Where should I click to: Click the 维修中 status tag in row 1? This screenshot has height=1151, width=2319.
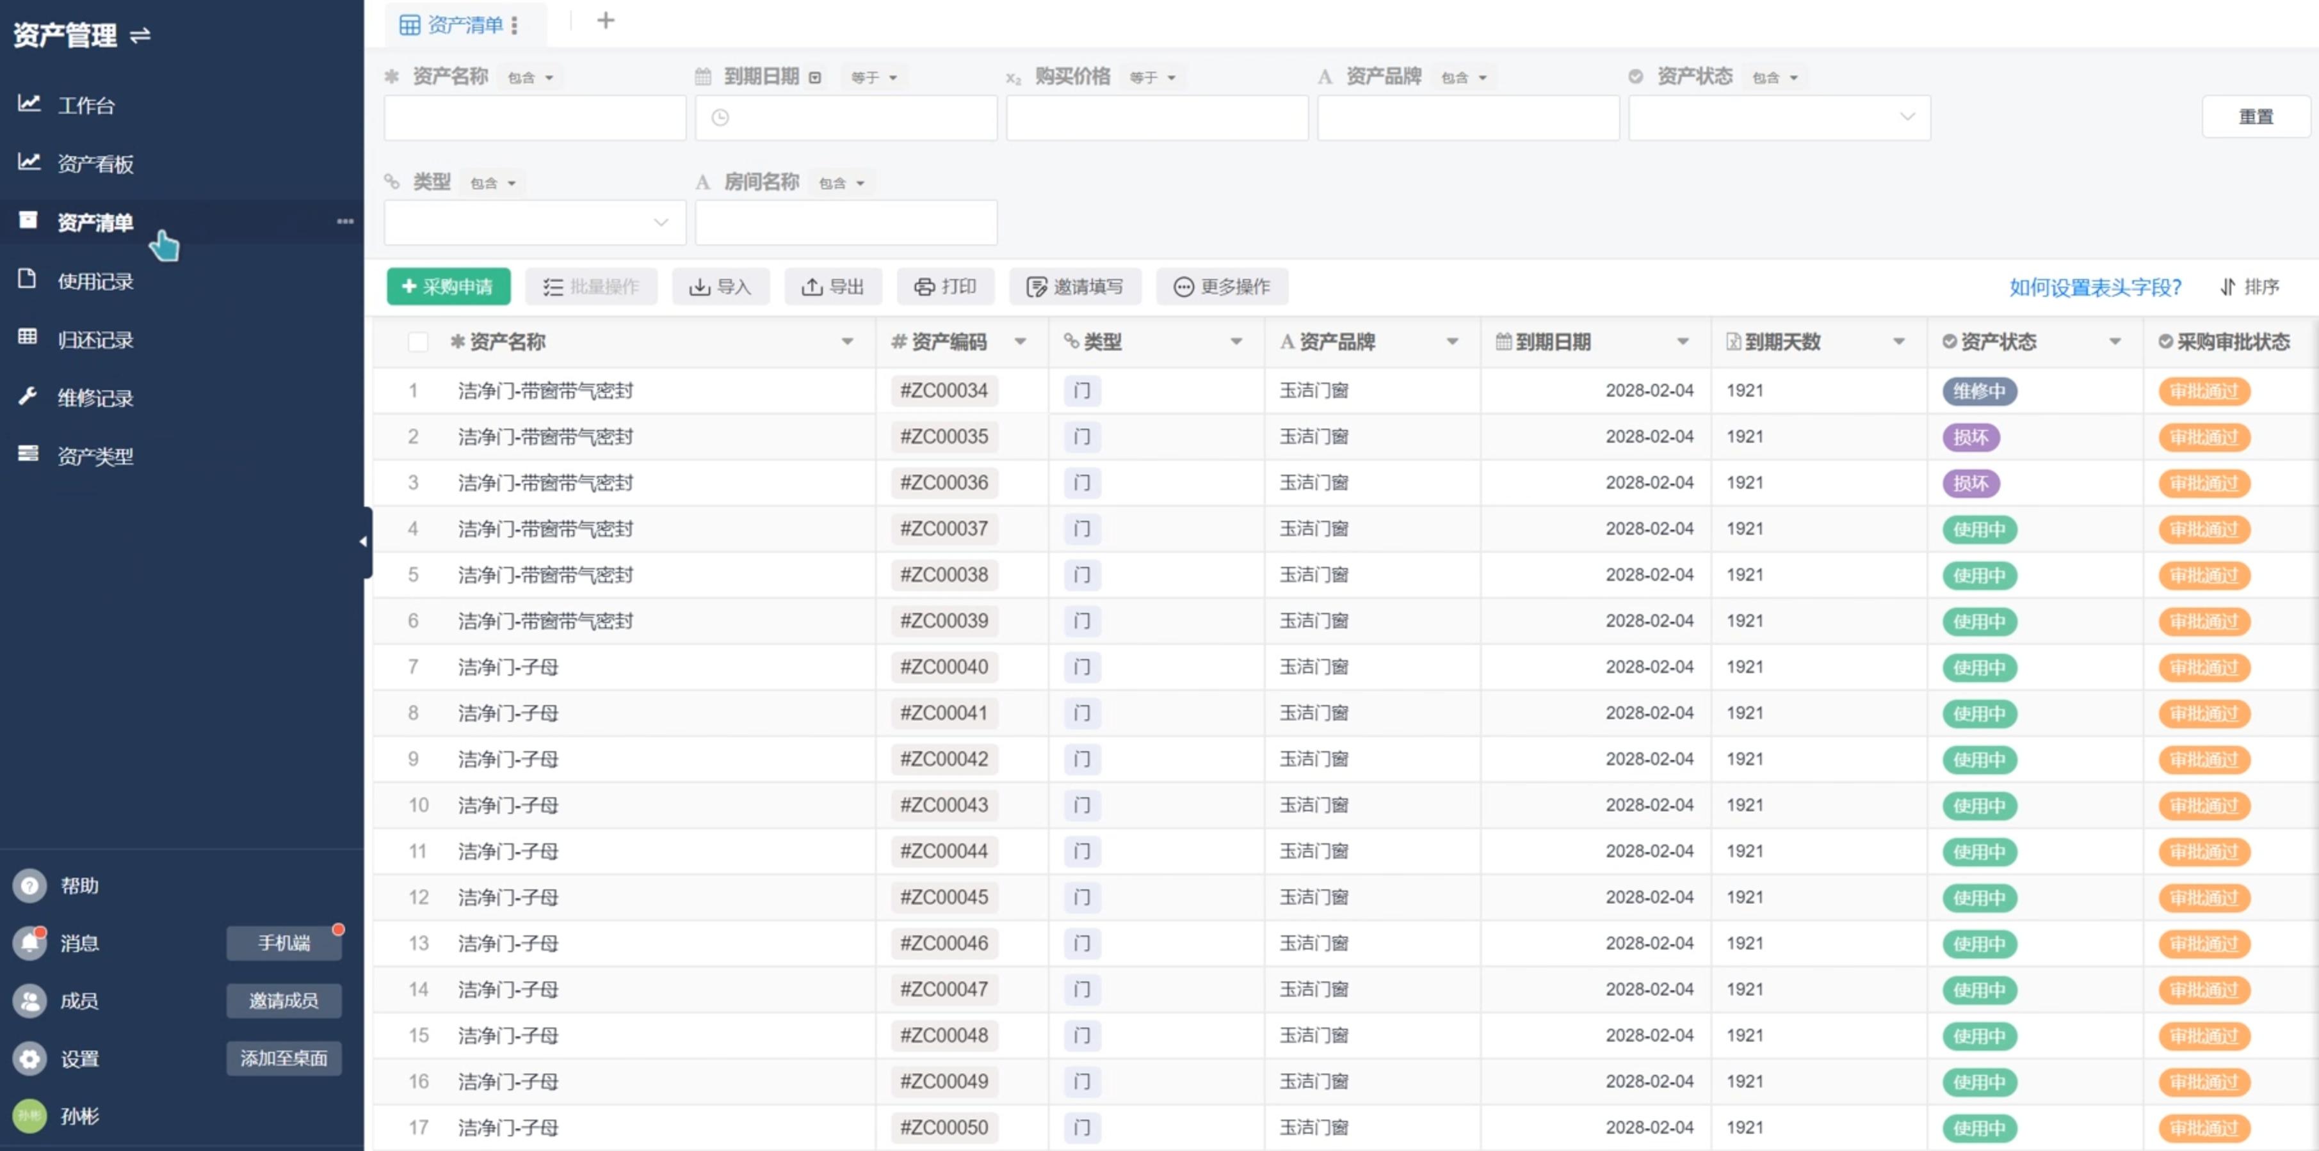tap(1979, 390)
